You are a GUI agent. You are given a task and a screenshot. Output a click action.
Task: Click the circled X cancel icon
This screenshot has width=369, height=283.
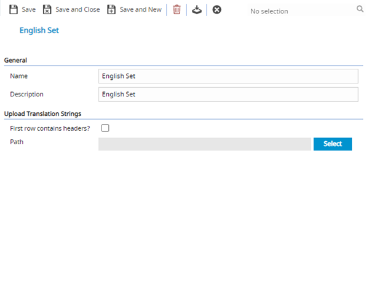[216, 10]
